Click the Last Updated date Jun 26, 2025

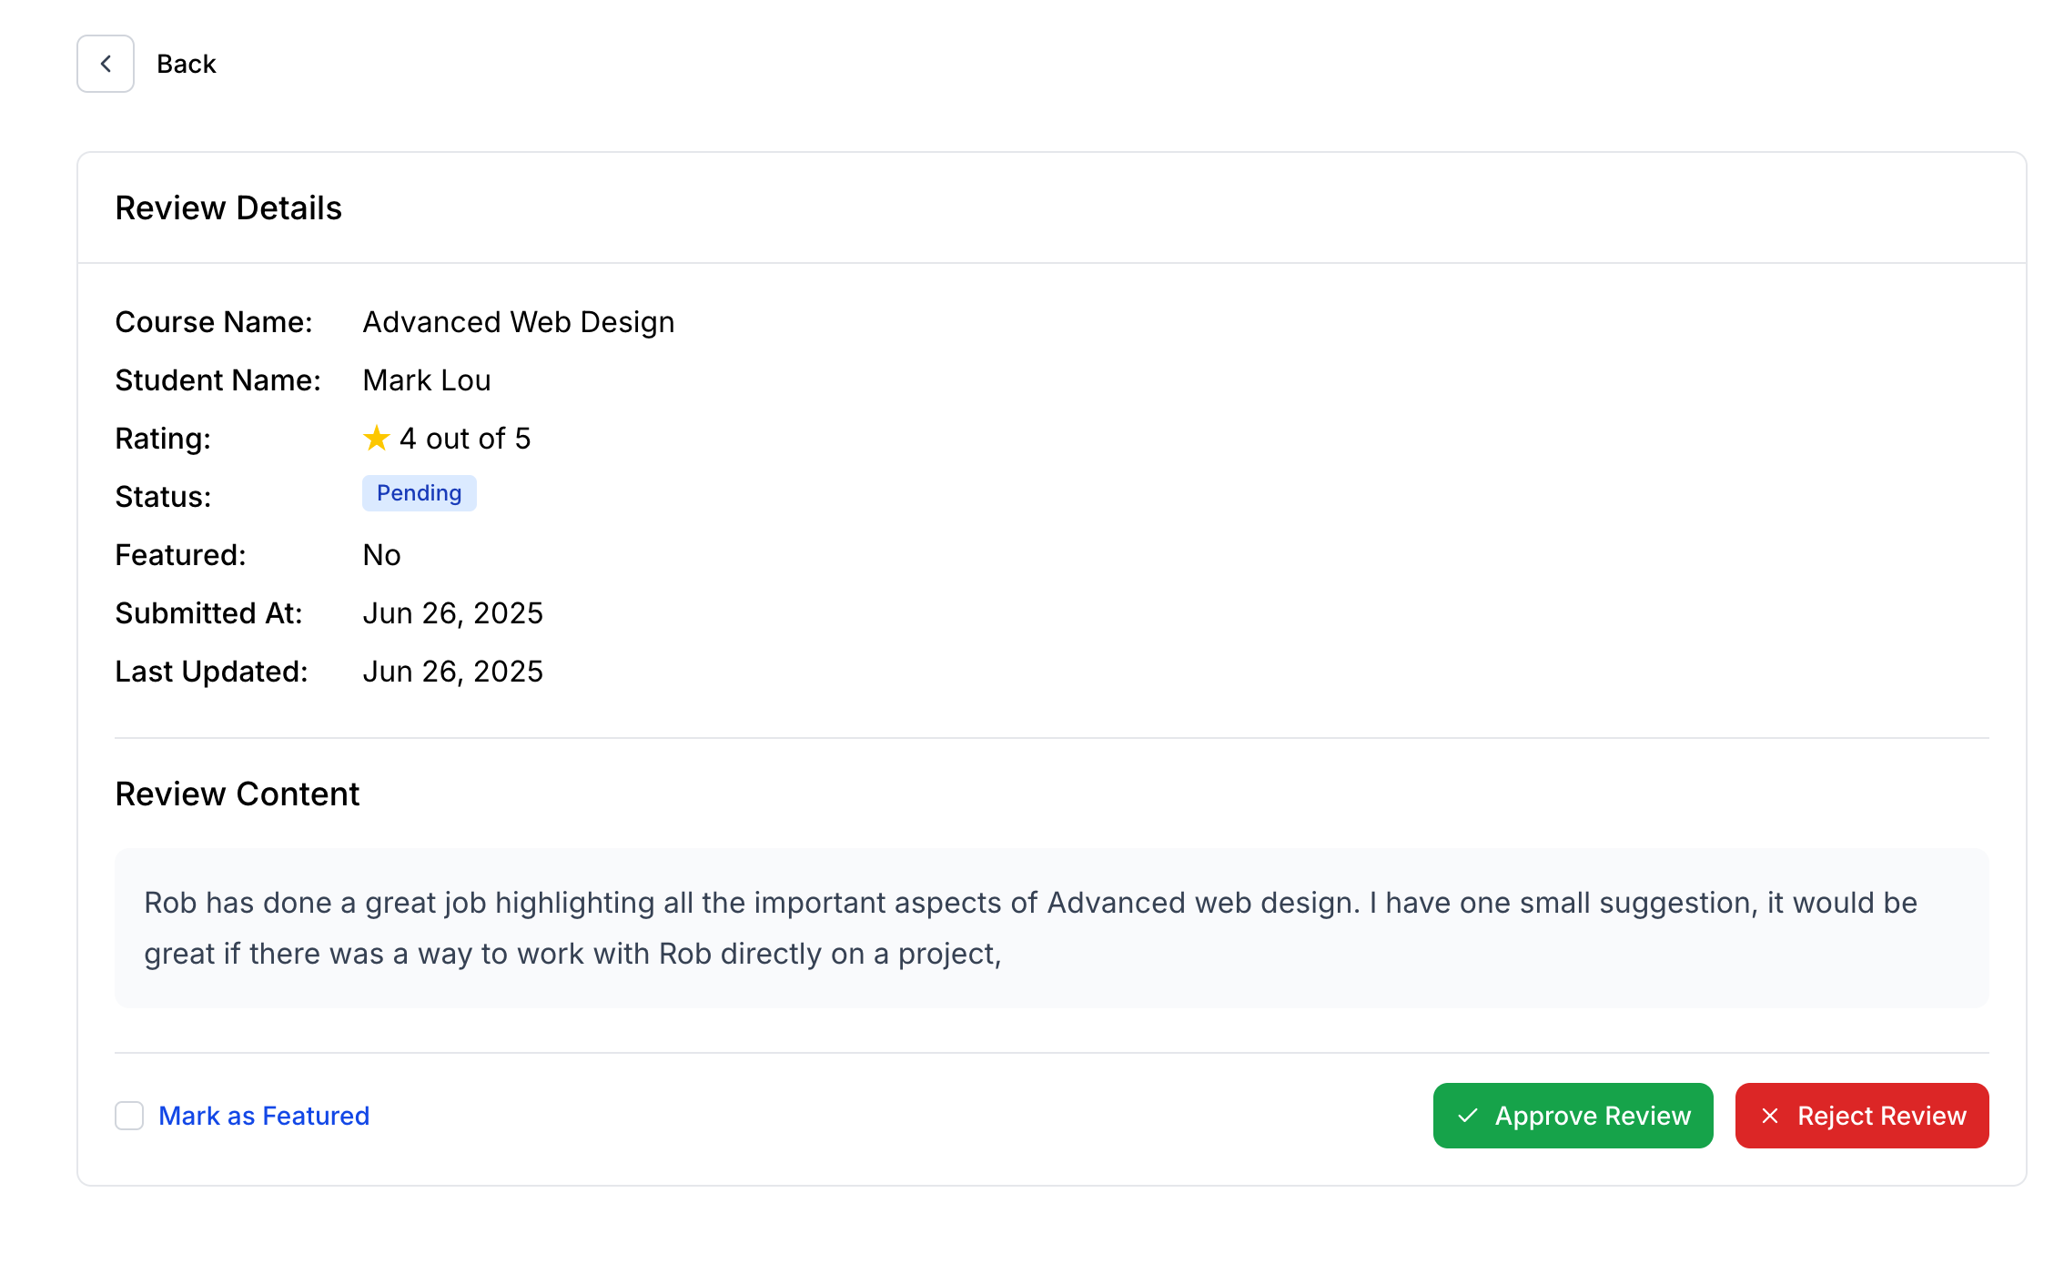coord(452,672)
